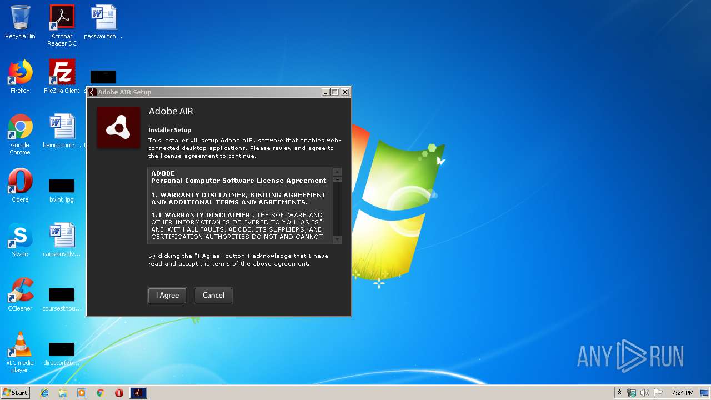
Task: Select the beingcountr... Word document icon
Action: tap(62, 131)
